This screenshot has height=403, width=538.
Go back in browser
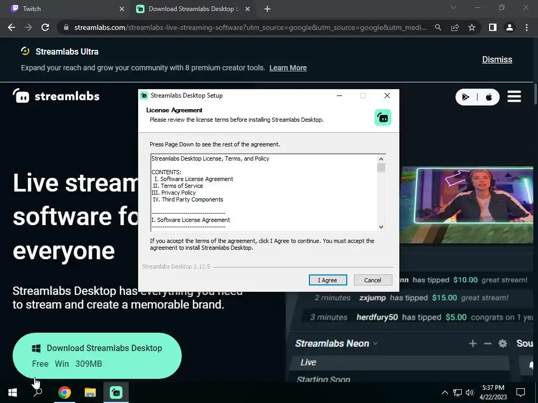pyautogui.click(x=12, y=27)
